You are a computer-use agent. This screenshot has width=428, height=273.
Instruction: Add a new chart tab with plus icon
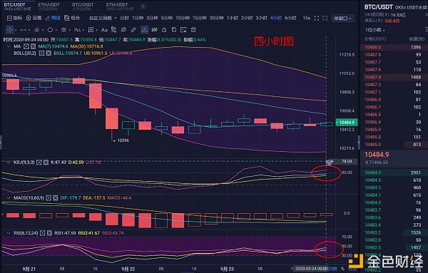pyautogui.click(x=143, y=6)
